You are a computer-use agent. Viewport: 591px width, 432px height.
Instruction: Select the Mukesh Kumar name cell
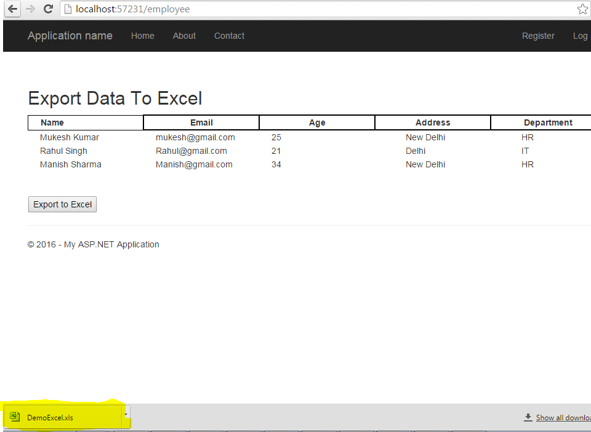(x=70, y=137)
